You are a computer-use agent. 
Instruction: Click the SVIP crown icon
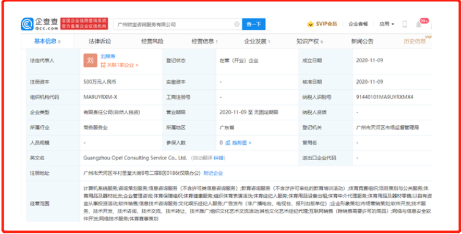click(310, 24)
